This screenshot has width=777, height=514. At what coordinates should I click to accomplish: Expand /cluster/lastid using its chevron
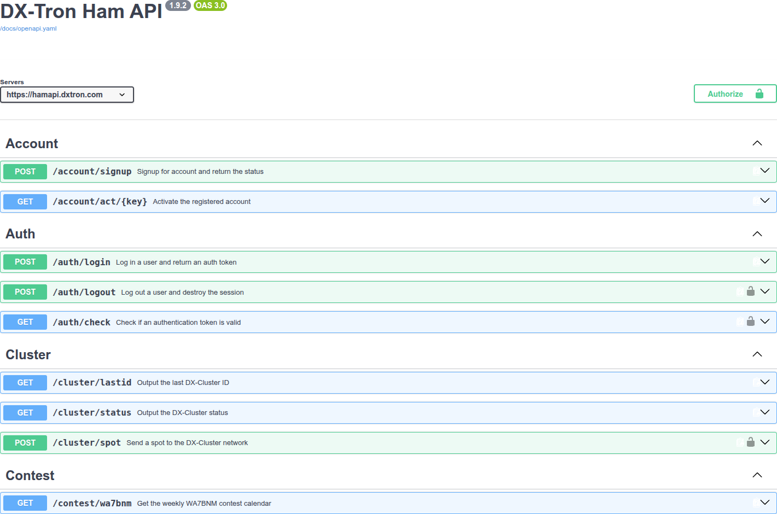765,382
